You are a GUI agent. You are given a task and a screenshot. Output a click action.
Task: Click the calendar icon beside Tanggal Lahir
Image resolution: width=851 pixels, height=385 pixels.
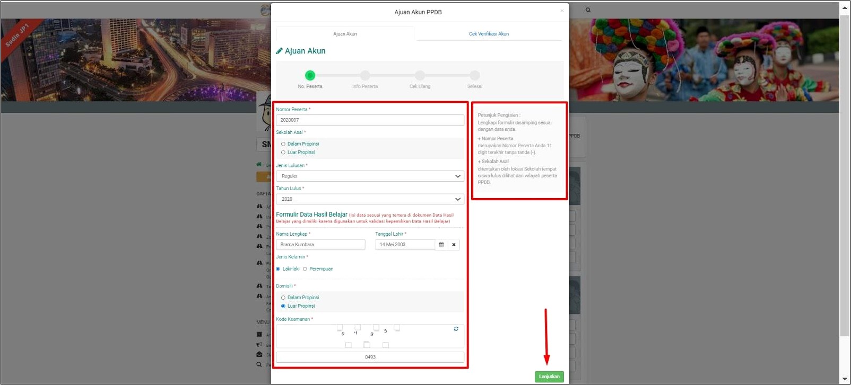coord(441,245)
